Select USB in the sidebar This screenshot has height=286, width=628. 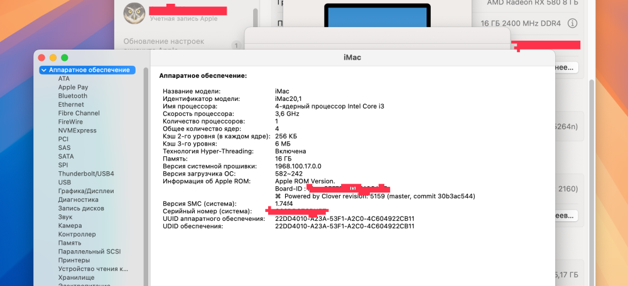(65, 183)
